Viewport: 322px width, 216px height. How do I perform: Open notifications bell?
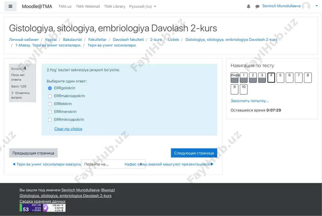click(x=249, y=6)
